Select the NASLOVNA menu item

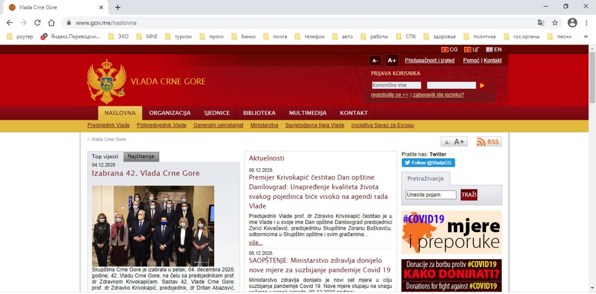(120, 113)
